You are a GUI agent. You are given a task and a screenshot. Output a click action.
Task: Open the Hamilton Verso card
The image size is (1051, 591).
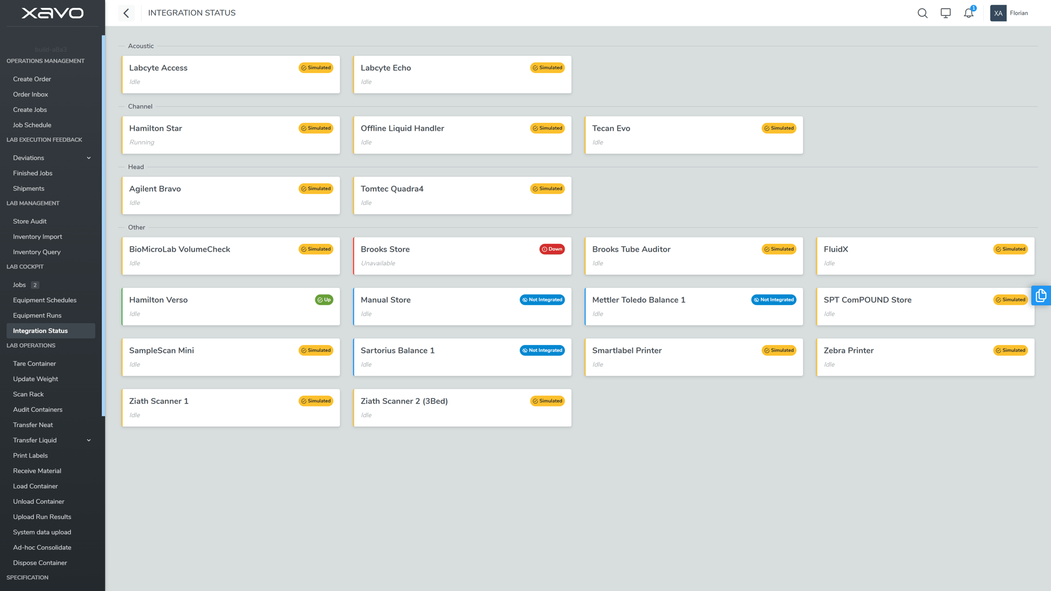(231, 306)
